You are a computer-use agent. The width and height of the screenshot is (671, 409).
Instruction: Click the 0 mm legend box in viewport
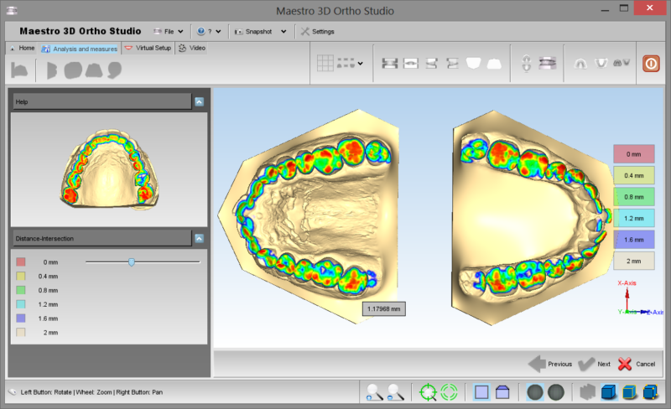634,154
